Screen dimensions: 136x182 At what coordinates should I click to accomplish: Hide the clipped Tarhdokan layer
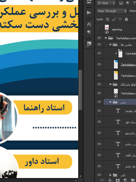(99, 53)
